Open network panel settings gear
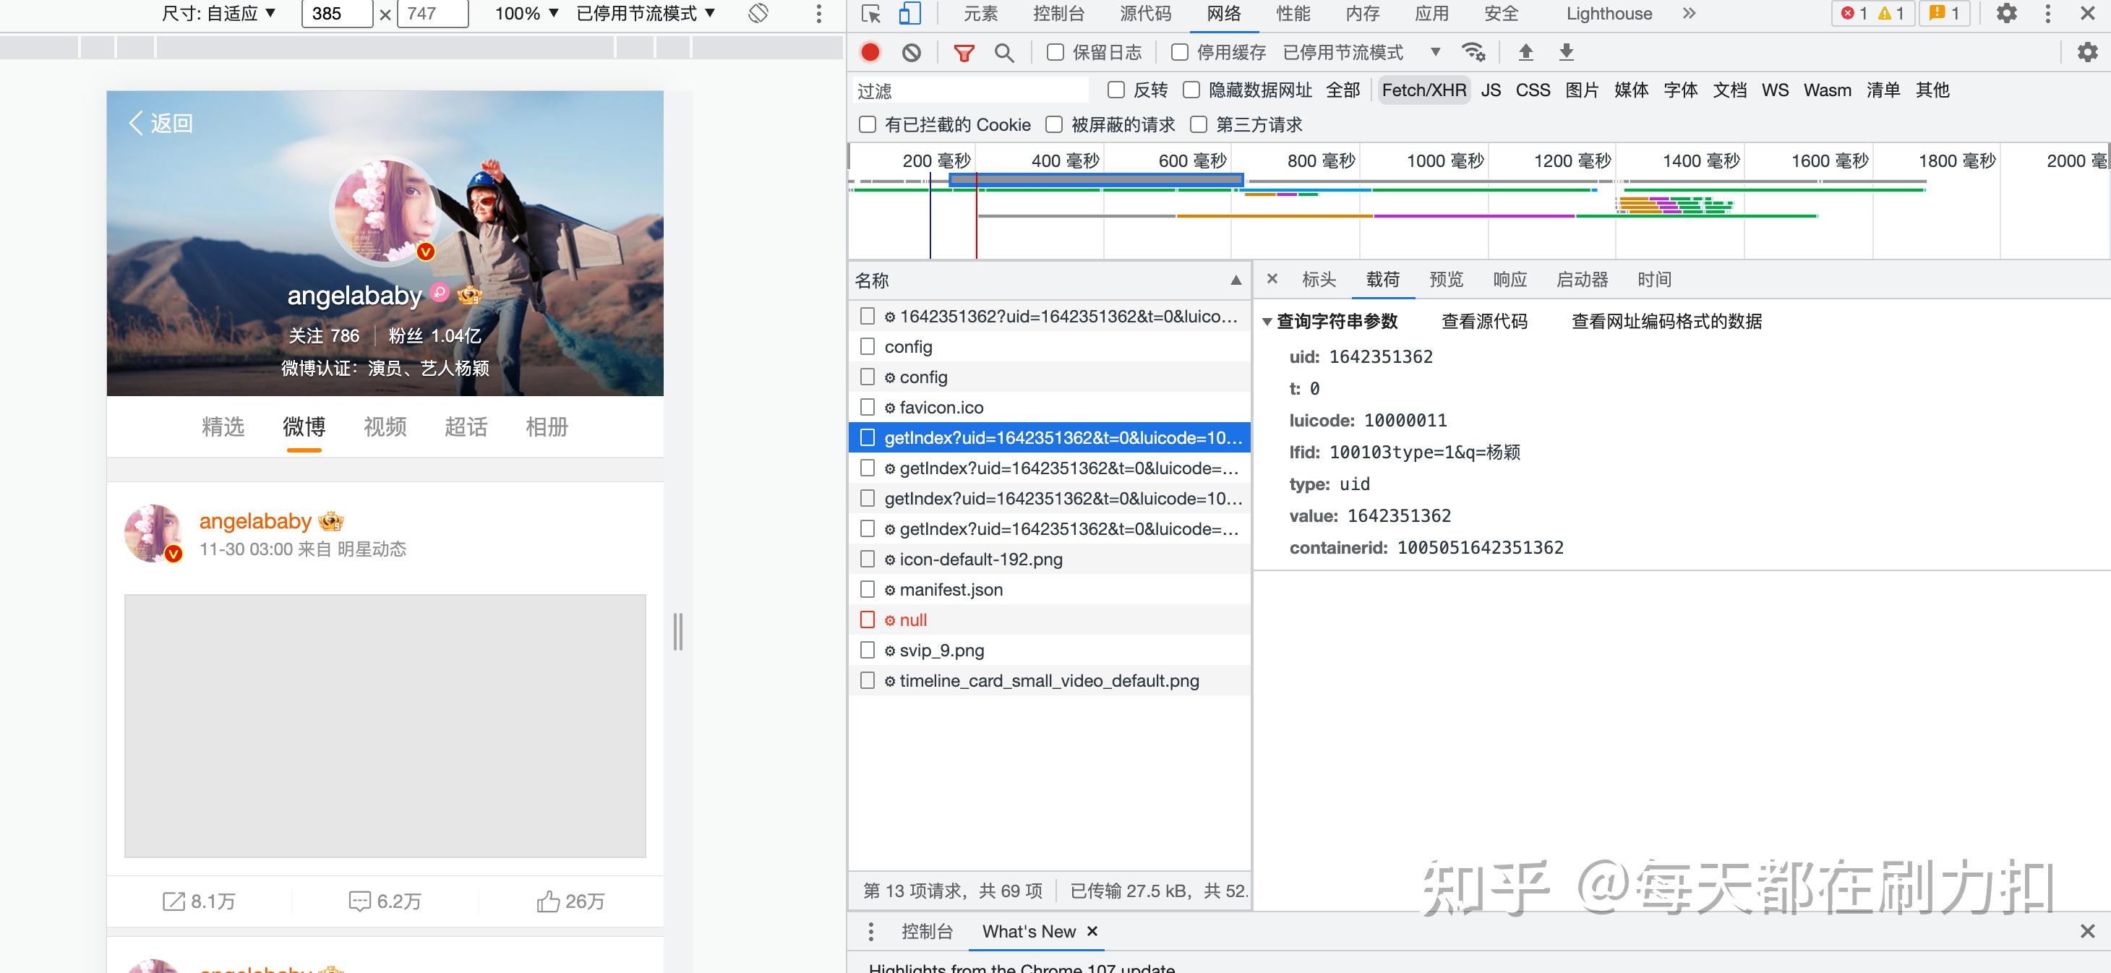 [2087, 53]
